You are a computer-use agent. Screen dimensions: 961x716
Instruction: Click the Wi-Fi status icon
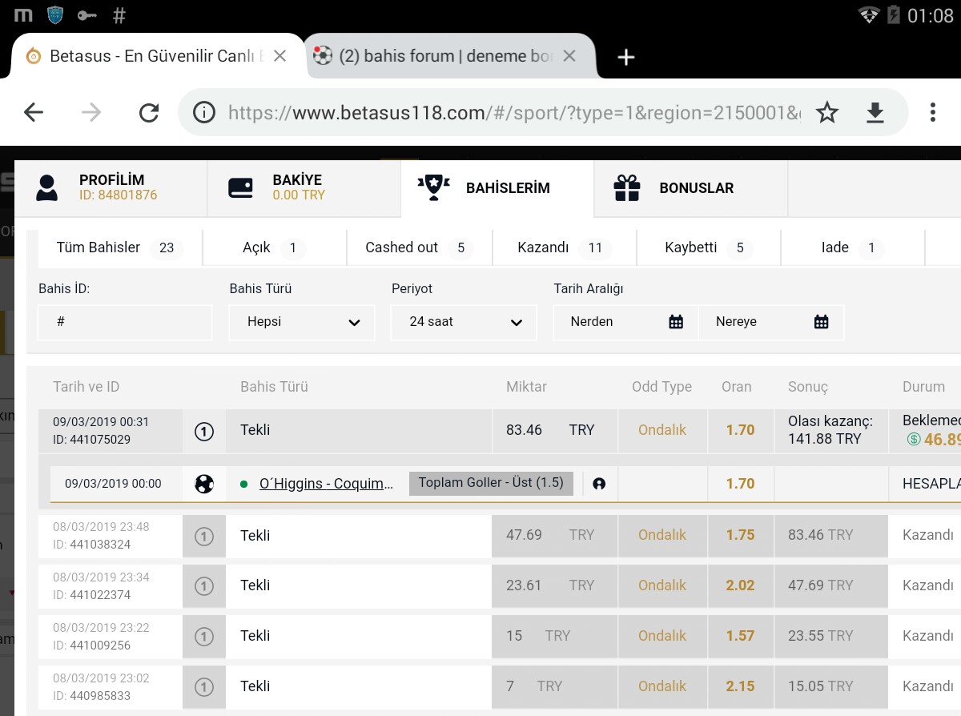(869, 15)
